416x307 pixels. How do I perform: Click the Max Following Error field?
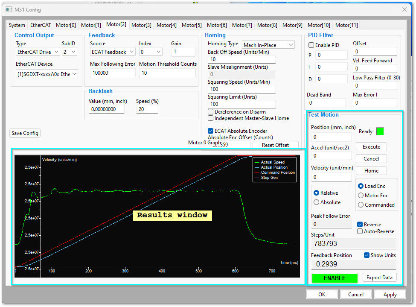[x=113, y=73]
